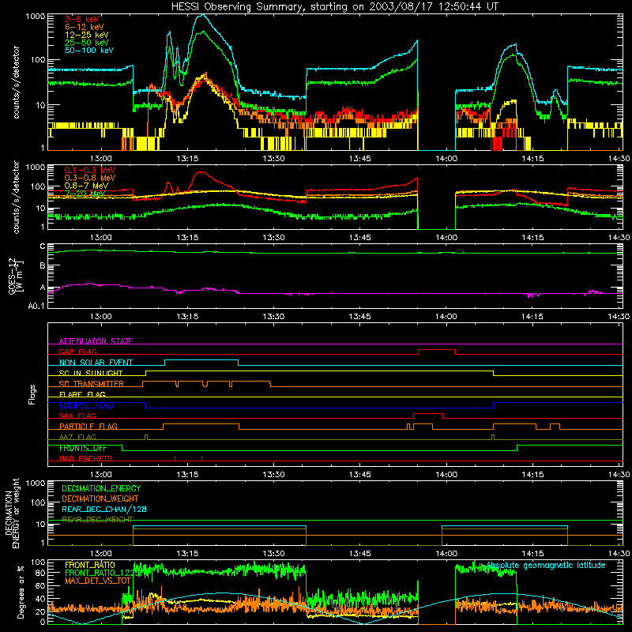
Task: Click the 0.1-0.3 MeV legend label
Action: click(90, 170)
